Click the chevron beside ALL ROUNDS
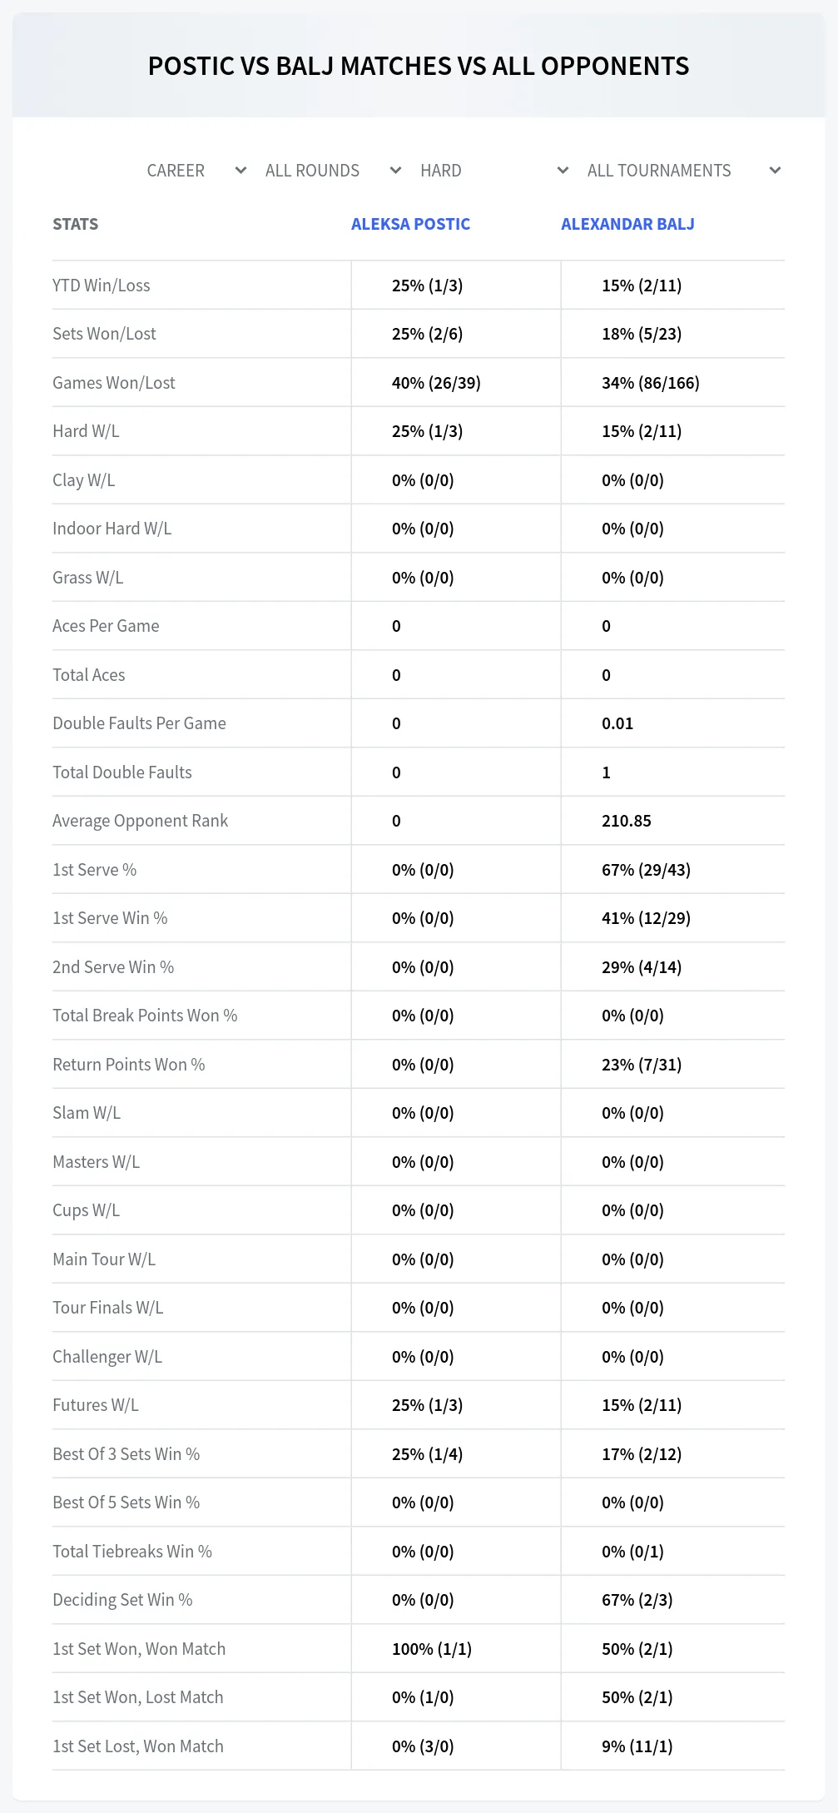The image size is (838, 1813). [x=396, y=171]
